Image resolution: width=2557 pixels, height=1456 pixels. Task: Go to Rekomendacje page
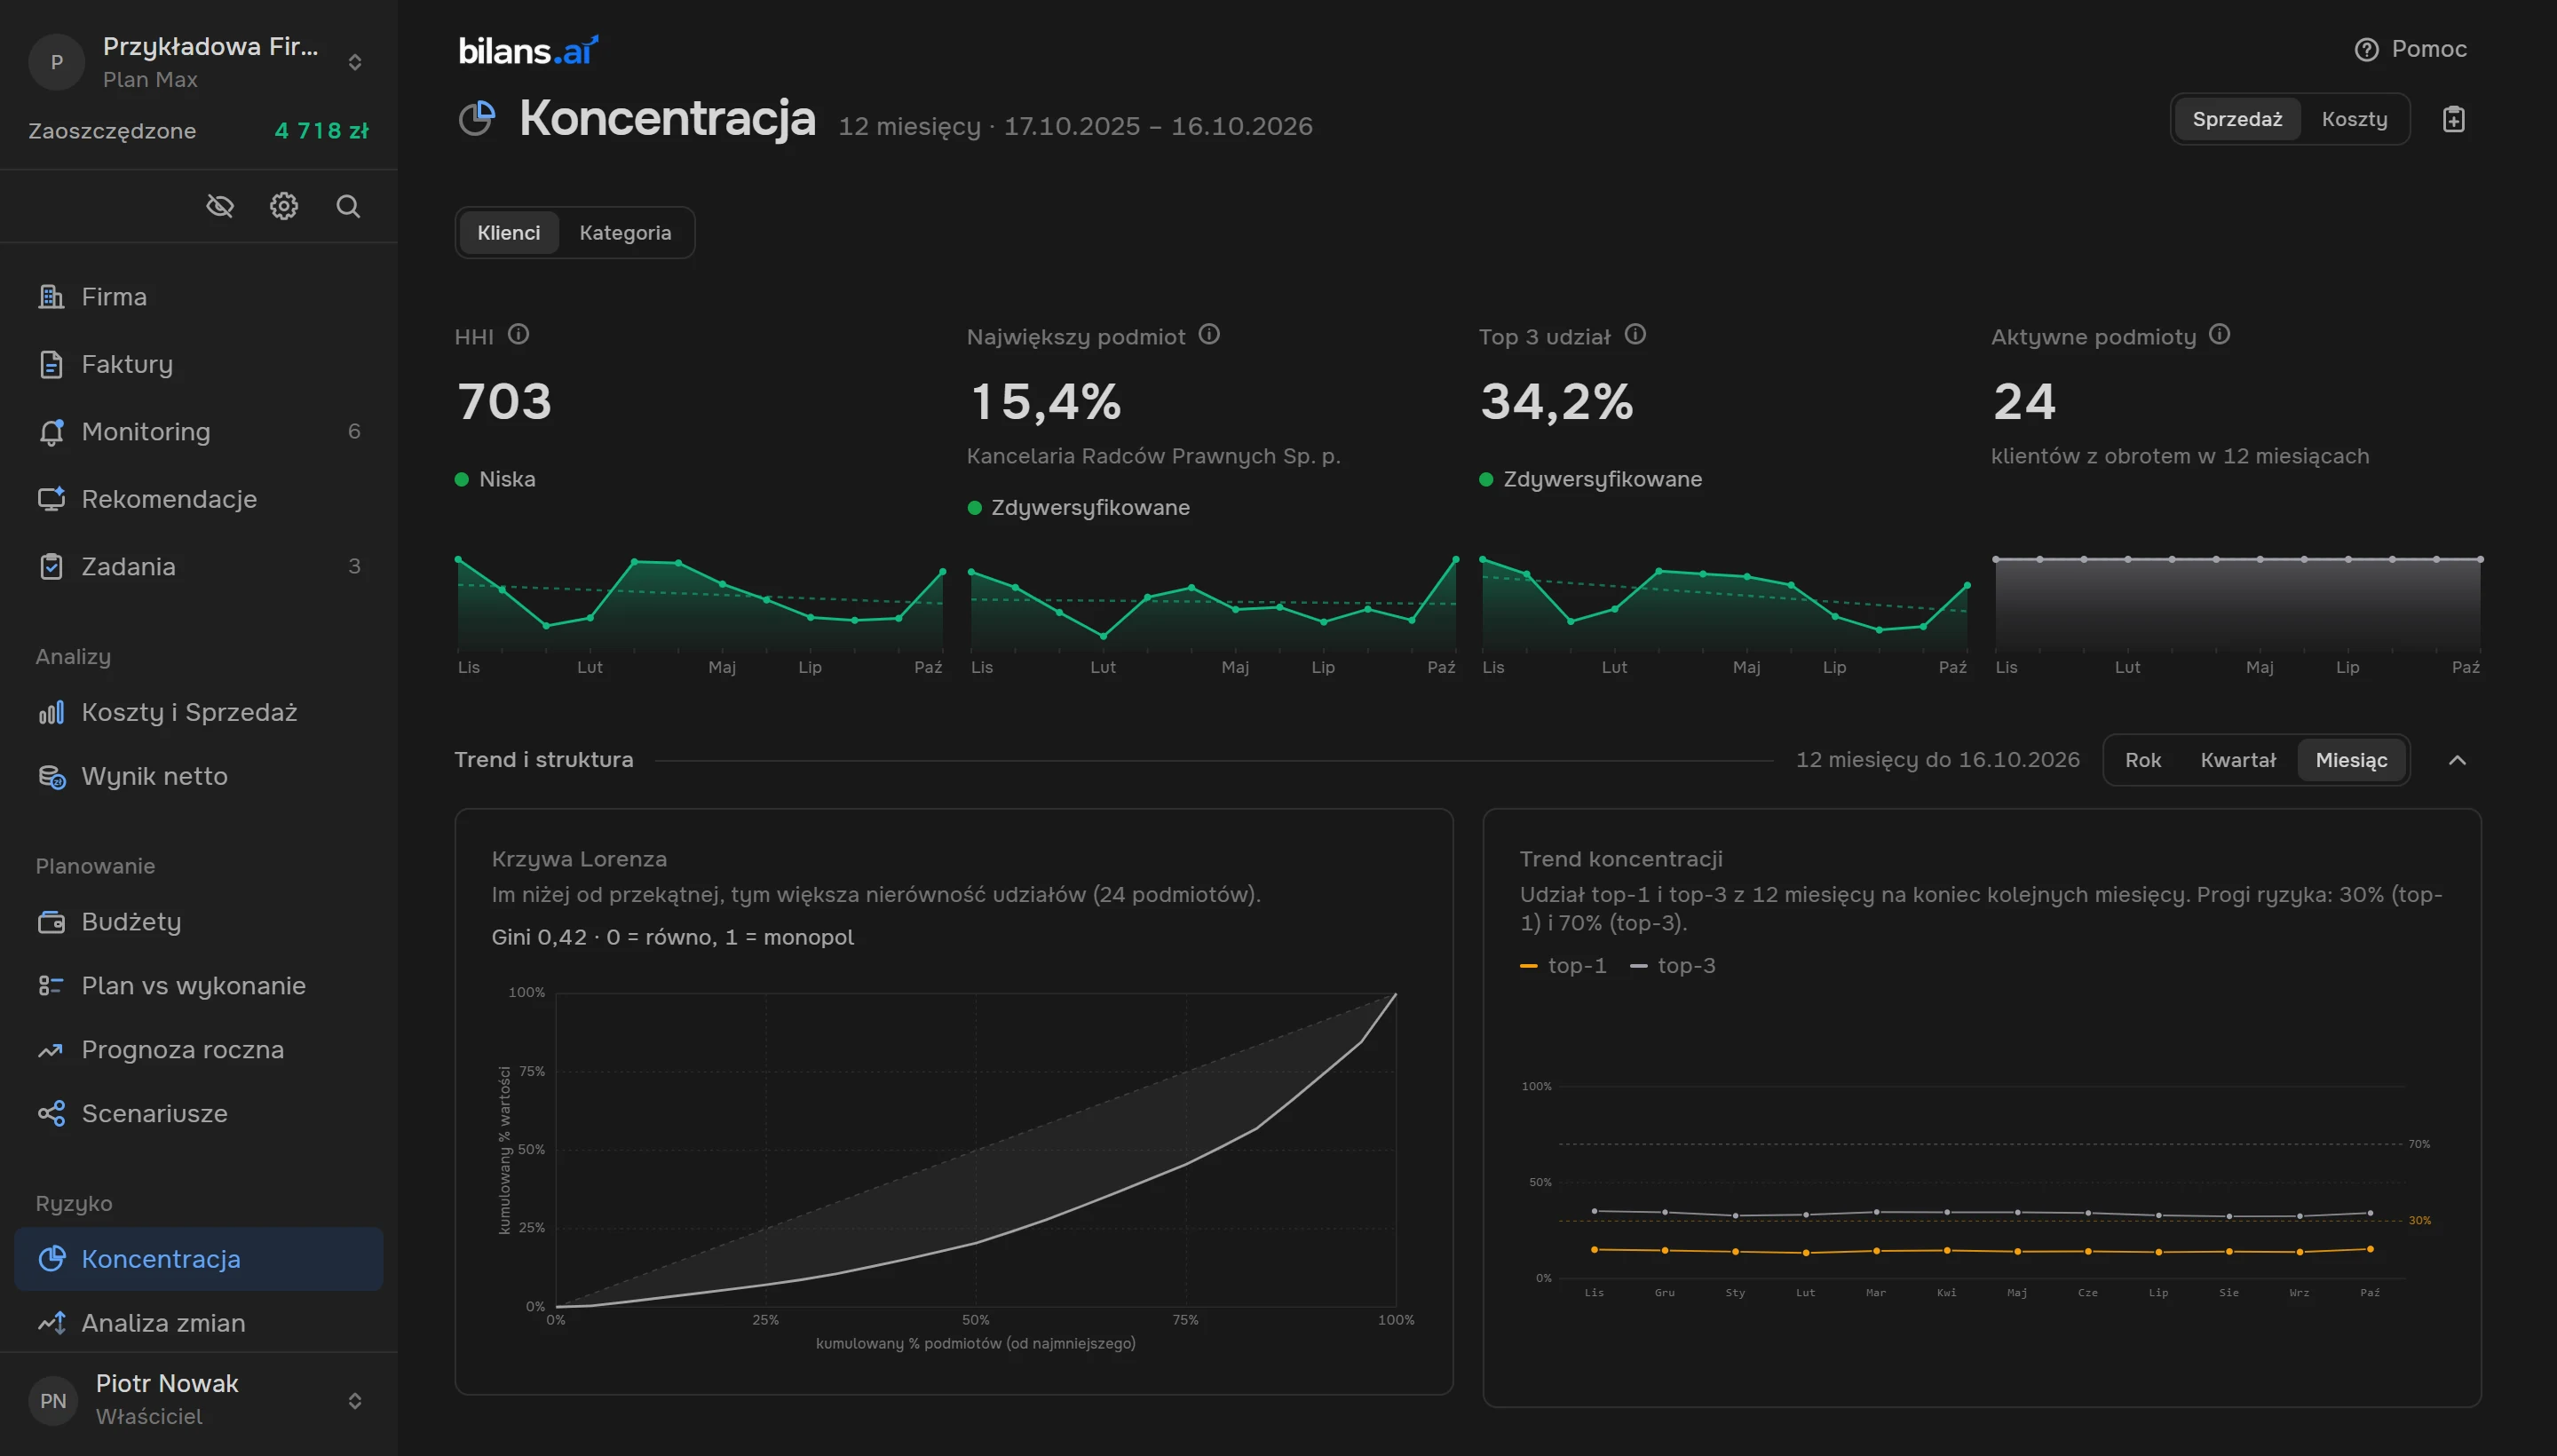(x=198, y=499)
